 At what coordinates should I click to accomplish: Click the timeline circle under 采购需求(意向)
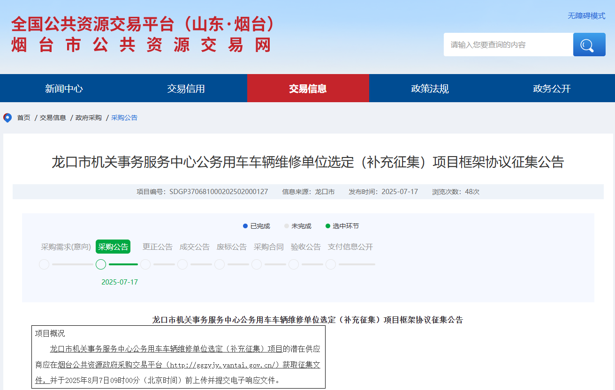(44, 264)
